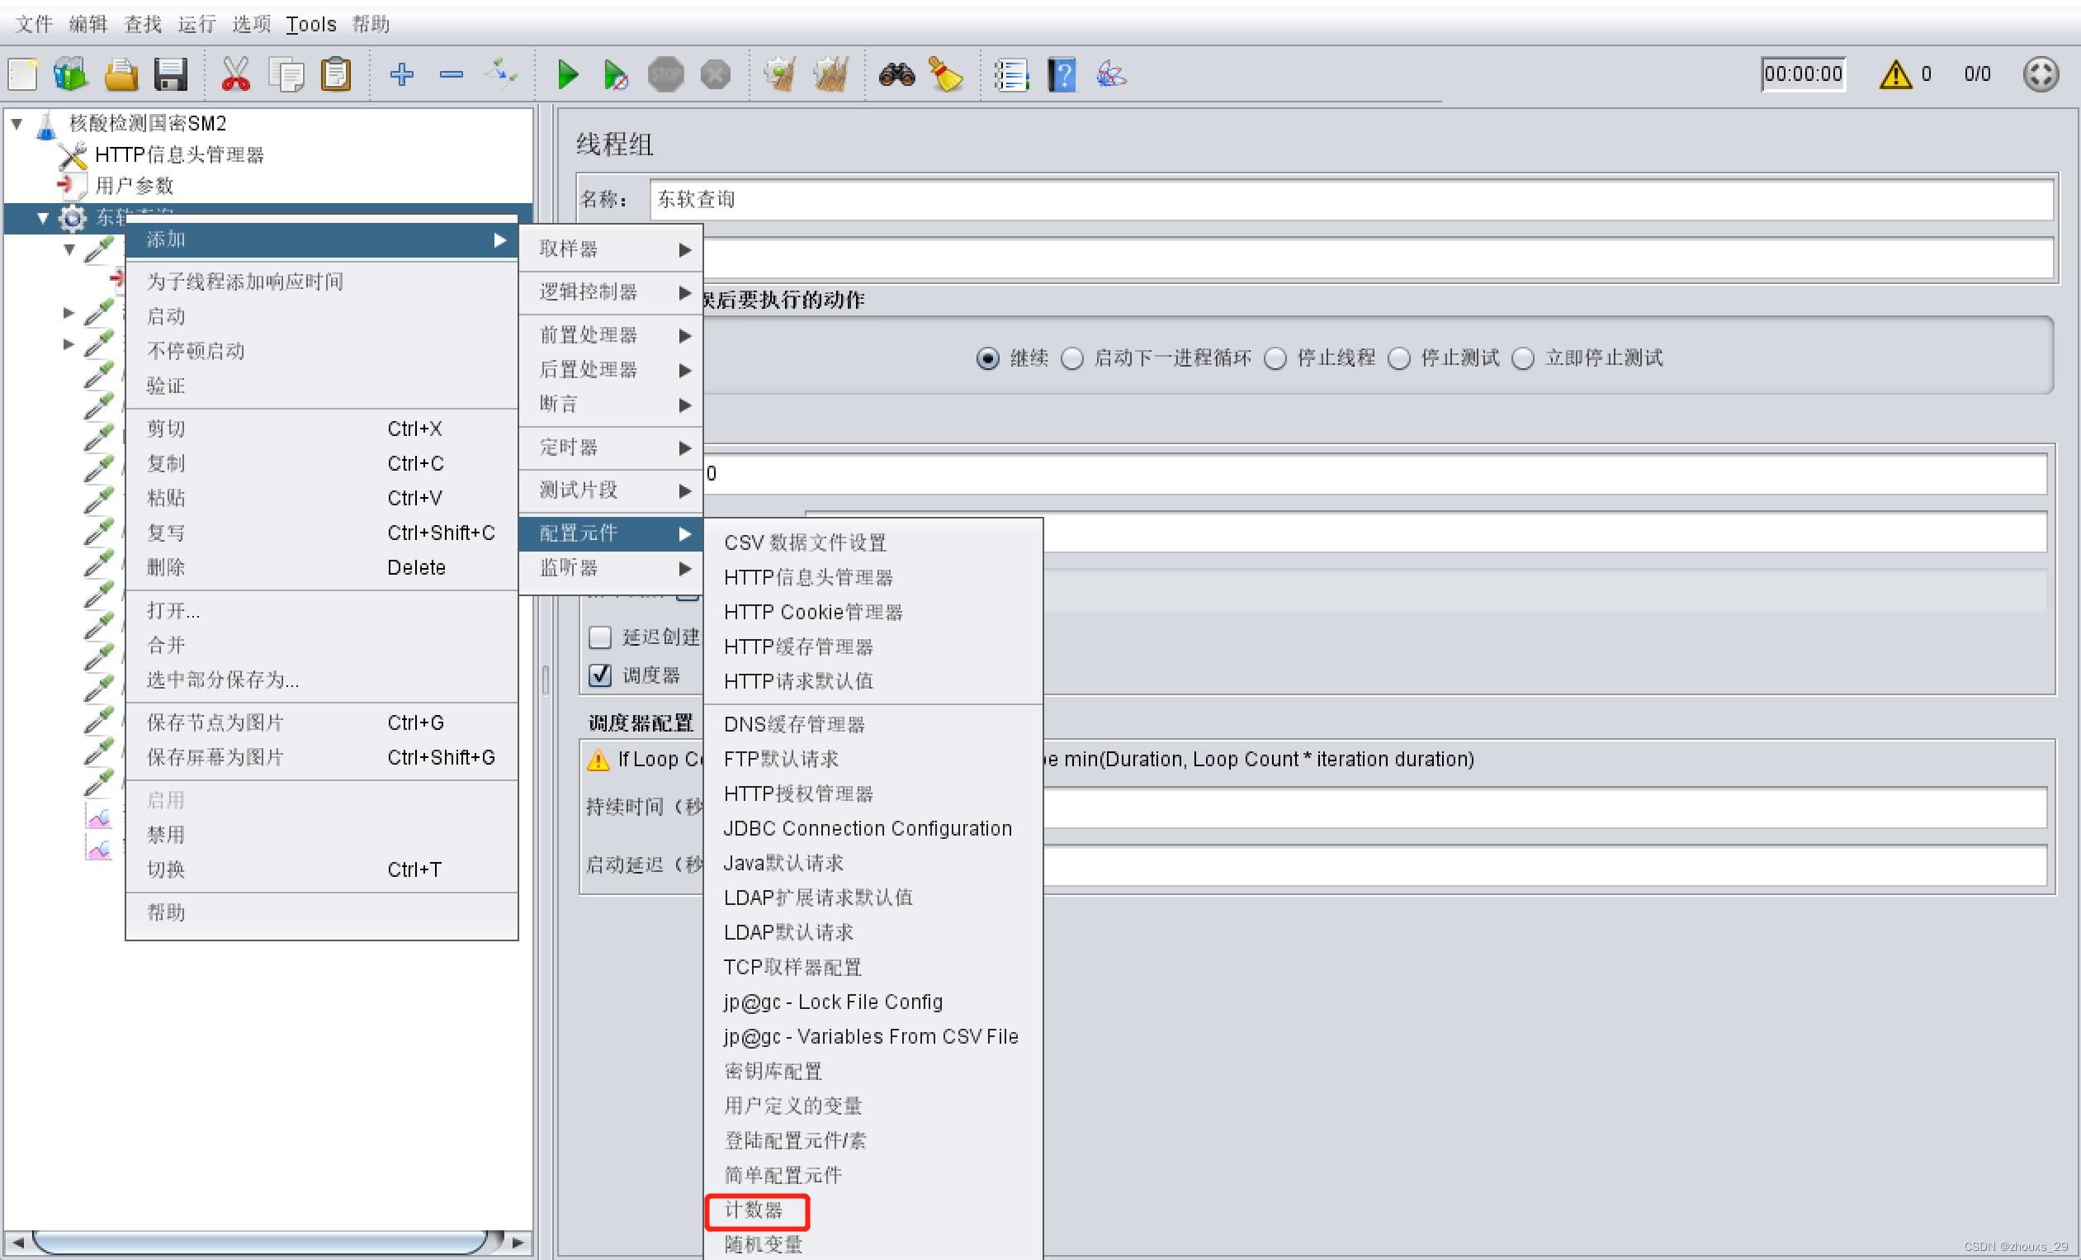
Task: Collapse the 东软查询 thread group node
Action: pos(42,218)
